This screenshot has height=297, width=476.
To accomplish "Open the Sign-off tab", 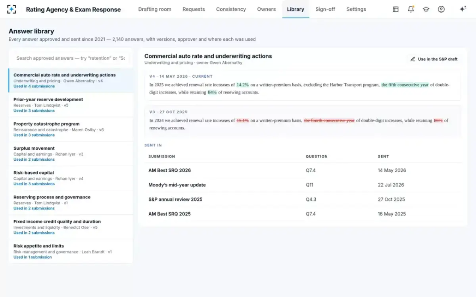I will [325, 9].
